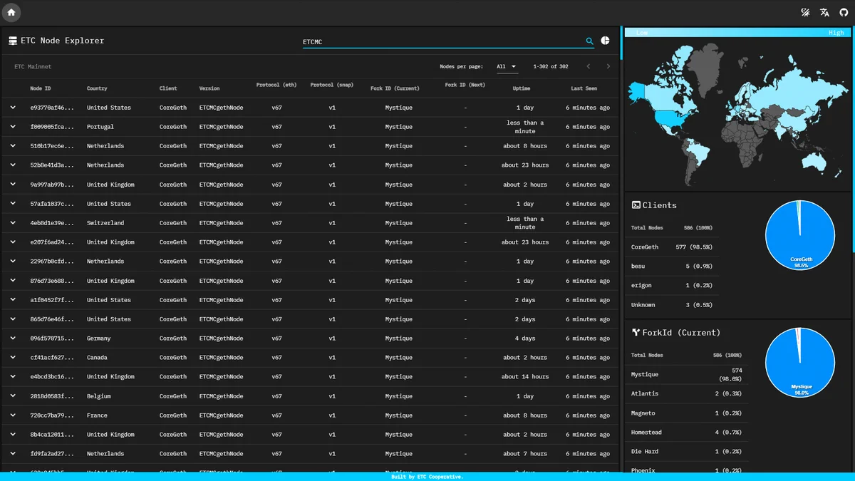
Task: Select the Magneto 1 (0.2%) row
Action: click(x=688, y=413)
